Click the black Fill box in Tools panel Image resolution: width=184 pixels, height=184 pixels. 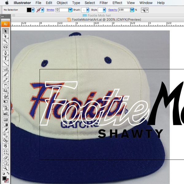(4, 178)
